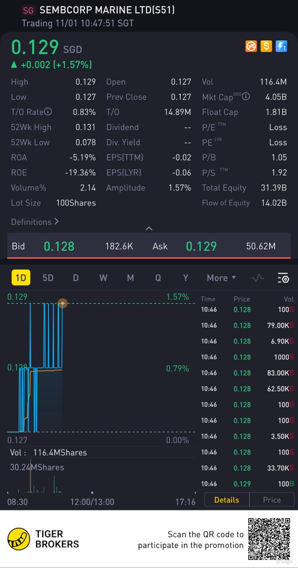Tap the Flow of Equity value 14.02B
The width and height of the screenshot is (298, 568).
coord(274,203)
